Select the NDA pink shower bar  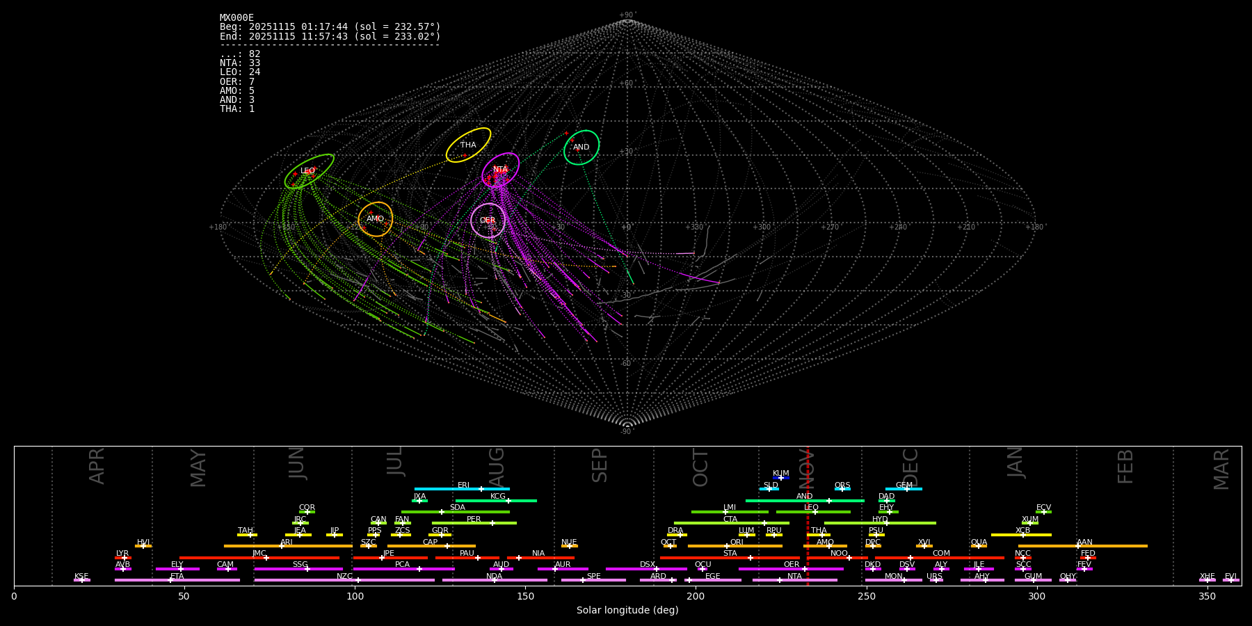coord(495,580)
